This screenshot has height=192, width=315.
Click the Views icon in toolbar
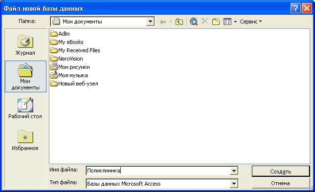pyautogui.click(x=227, y=21)
